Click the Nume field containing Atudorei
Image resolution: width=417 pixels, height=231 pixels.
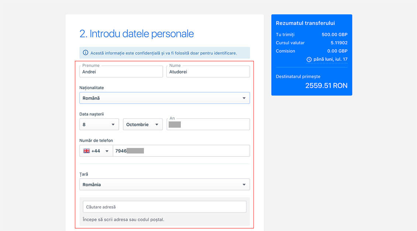click(x=208, y=72)
